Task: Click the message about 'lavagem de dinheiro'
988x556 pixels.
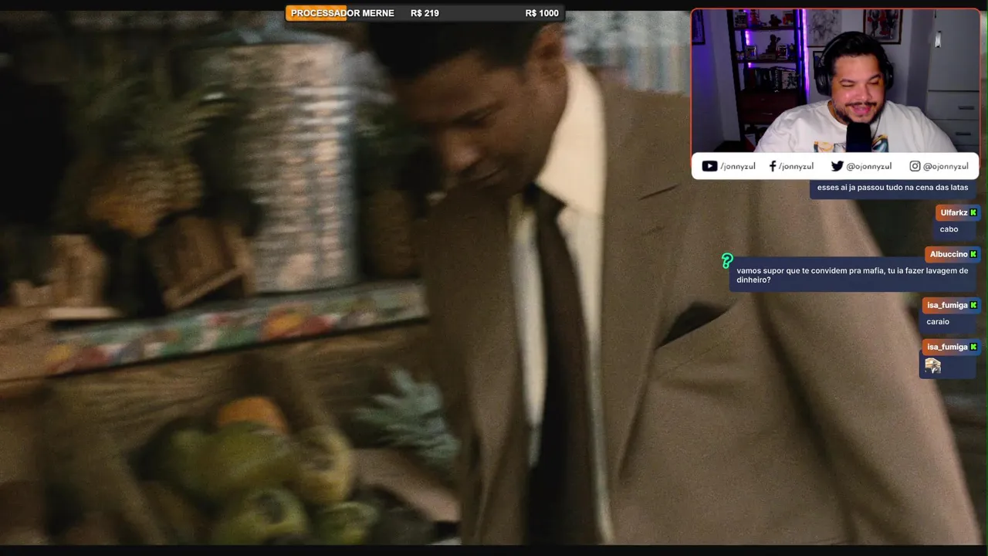Action: (852, 276)
